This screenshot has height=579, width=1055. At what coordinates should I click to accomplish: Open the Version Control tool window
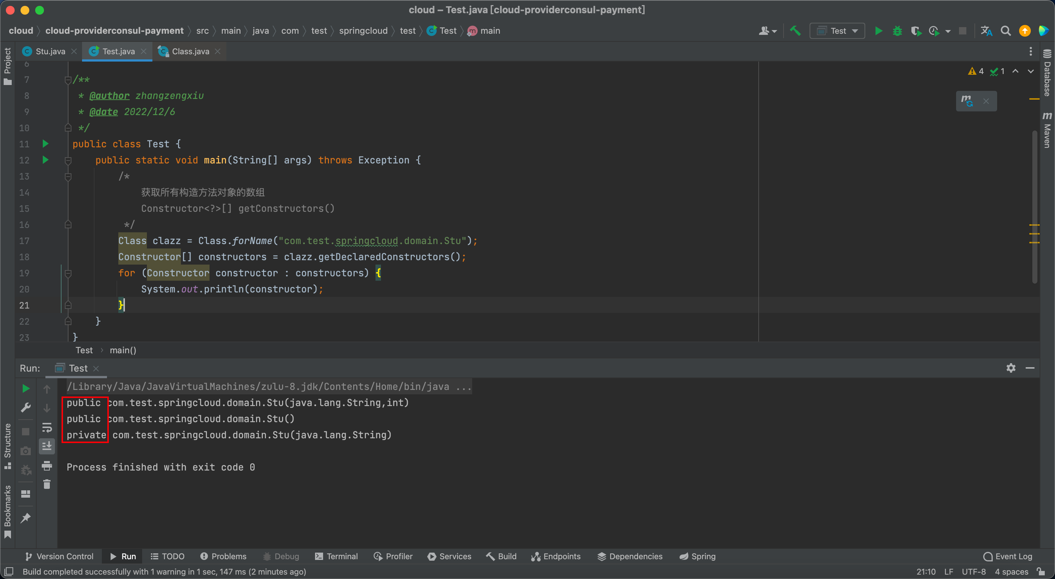tap(59, 556)
